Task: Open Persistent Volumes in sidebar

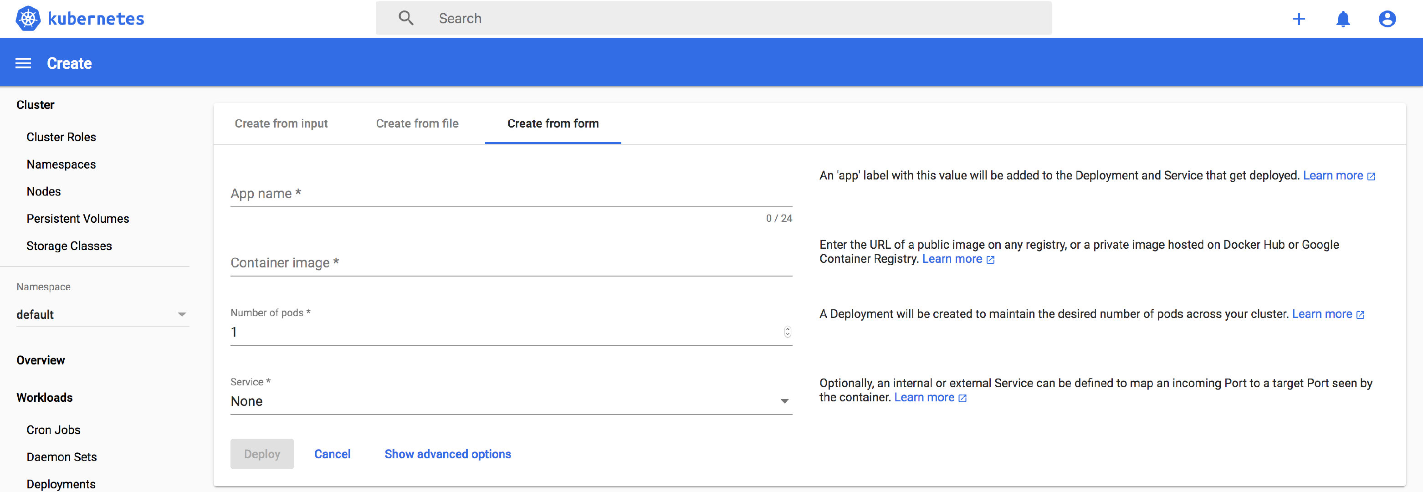Action: click(x=77, y=219)
